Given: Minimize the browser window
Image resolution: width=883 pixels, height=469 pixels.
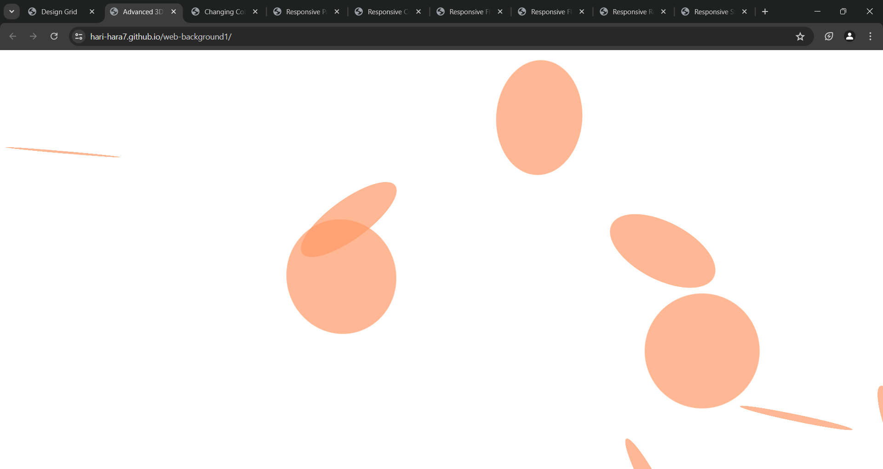Looking at the screenshot, I should click(817, 11).
